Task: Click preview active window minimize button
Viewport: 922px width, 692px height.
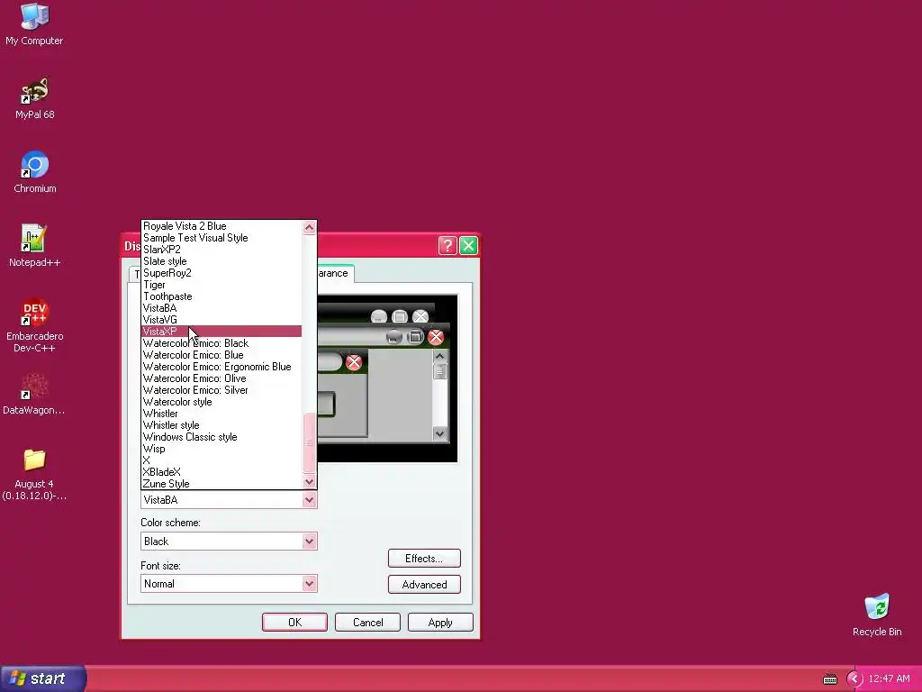Action: 394,337
